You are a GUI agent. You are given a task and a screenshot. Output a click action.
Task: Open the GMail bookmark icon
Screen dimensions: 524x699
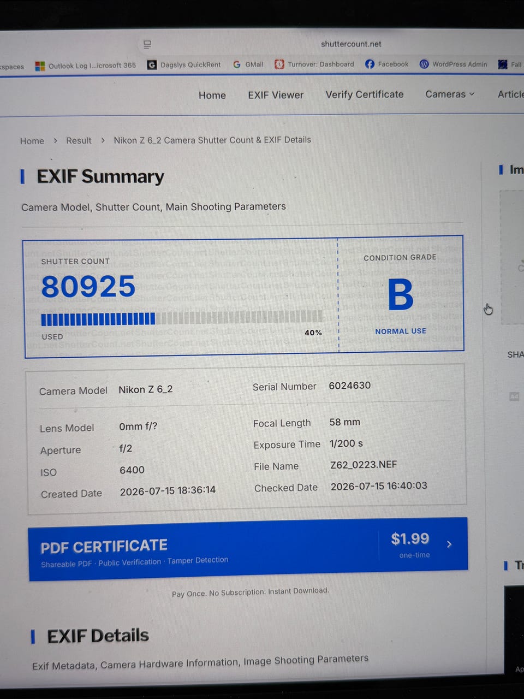click(237, 64)
